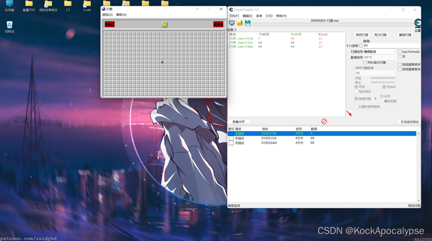Click the scan progress bar in Cheat Engine
This screenshot has width=432, height=241.
pos(333,24)
